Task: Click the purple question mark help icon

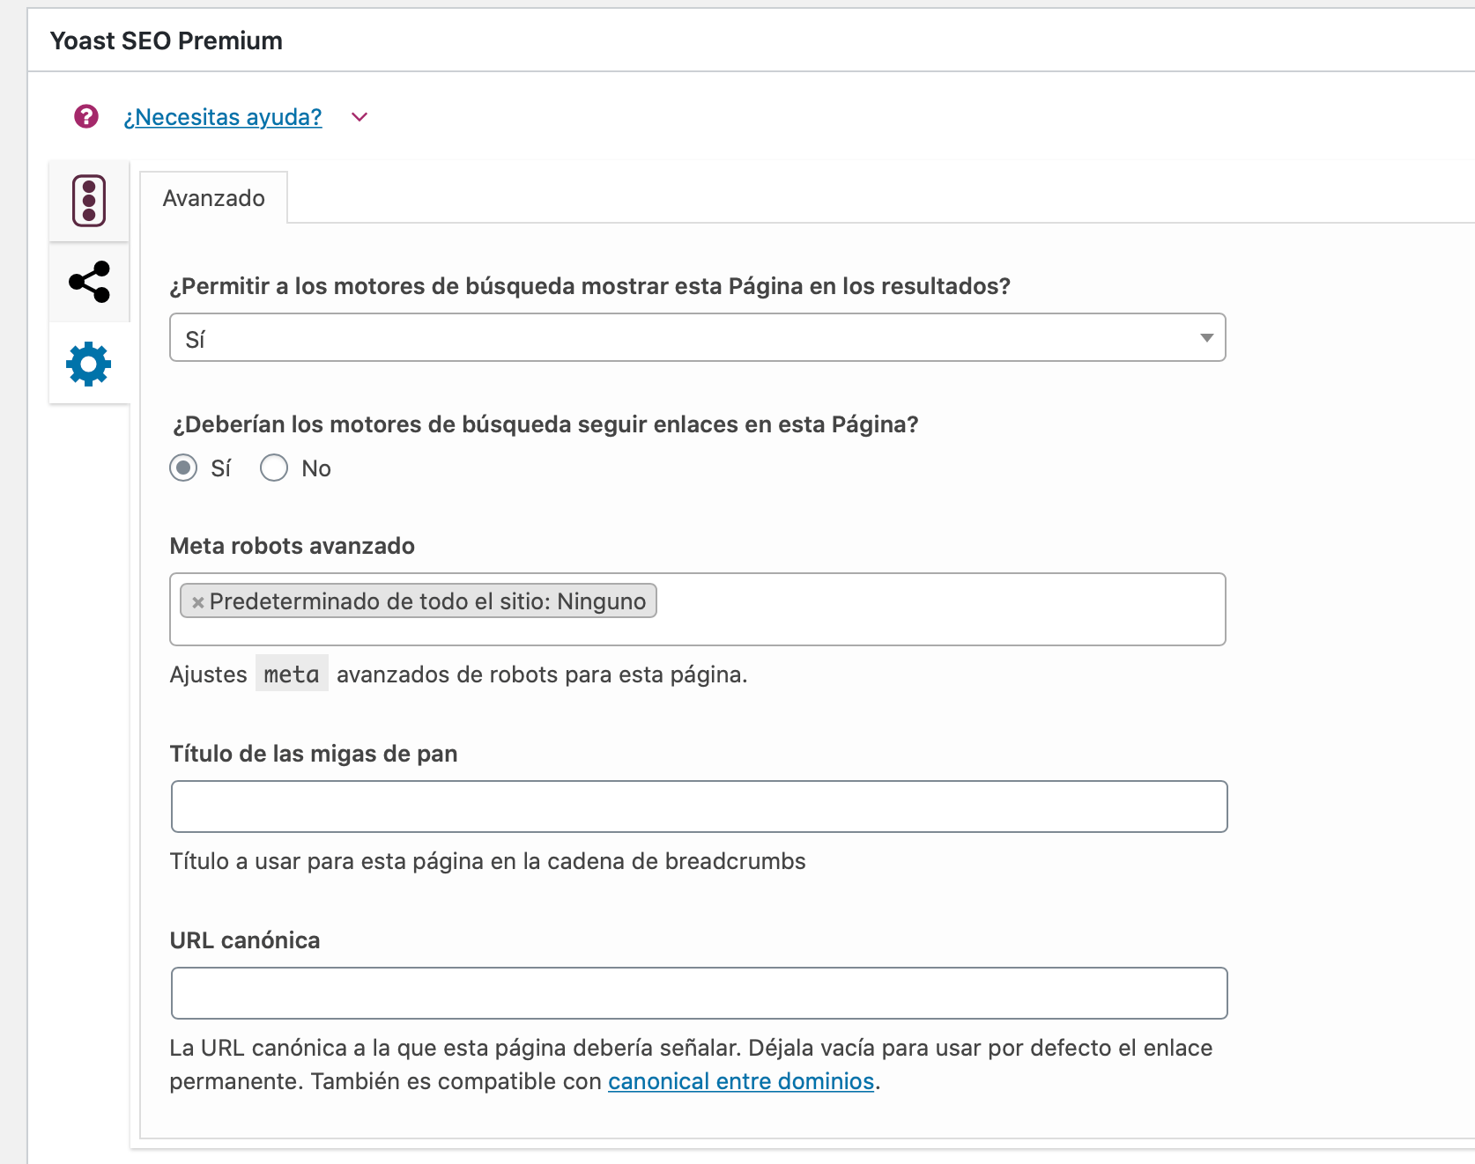Action: tap(86, 116)
